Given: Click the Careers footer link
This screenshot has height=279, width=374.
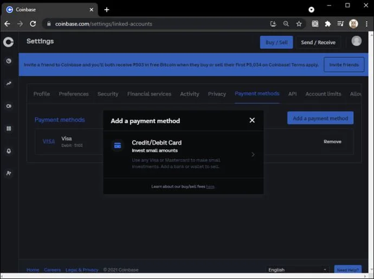Looking at the screenshot, I should pos(52,270).
